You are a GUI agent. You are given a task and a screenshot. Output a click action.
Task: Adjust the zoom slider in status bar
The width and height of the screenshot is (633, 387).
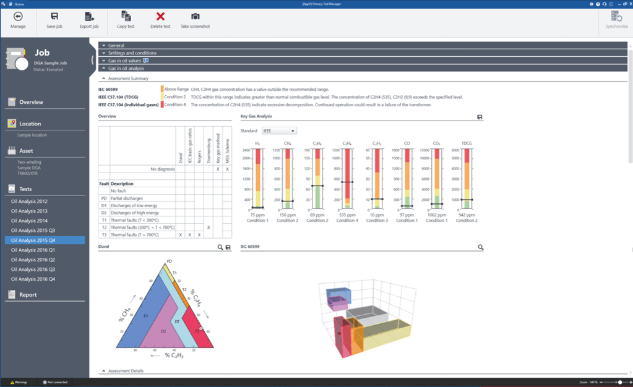click(620, 382)
